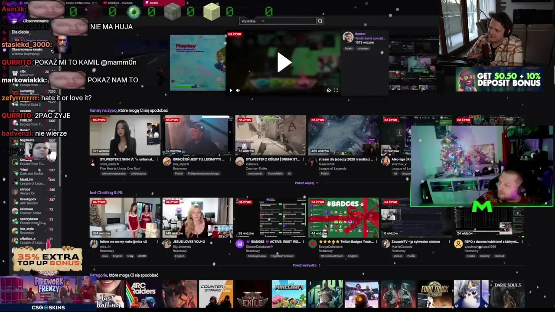This screenshot has width=555, height=312.
Task: Open xQc Minecraft channel in sidebar
Action: (x=35, y=73)
